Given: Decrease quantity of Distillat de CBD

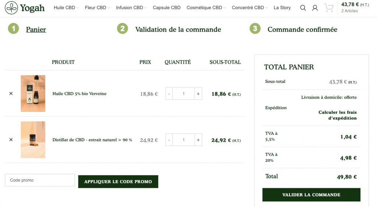Looking at the screenshot, I should 169,140.
